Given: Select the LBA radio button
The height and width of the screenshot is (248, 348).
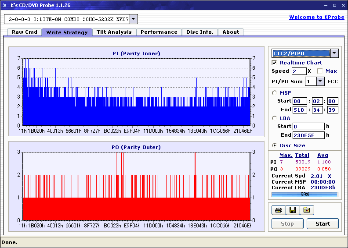Looking at the screenshot, I should click(275, 118).
